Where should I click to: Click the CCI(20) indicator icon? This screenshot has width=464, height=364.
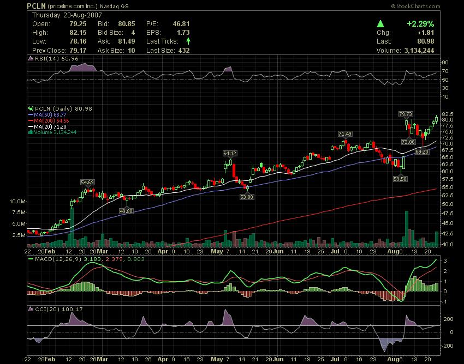31,309
